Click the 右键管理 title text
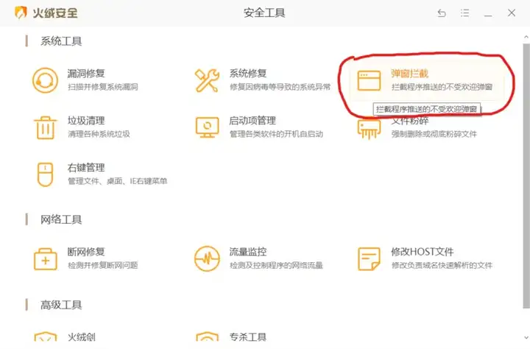Viewport: 530px width, 349px height. [86, 167]
